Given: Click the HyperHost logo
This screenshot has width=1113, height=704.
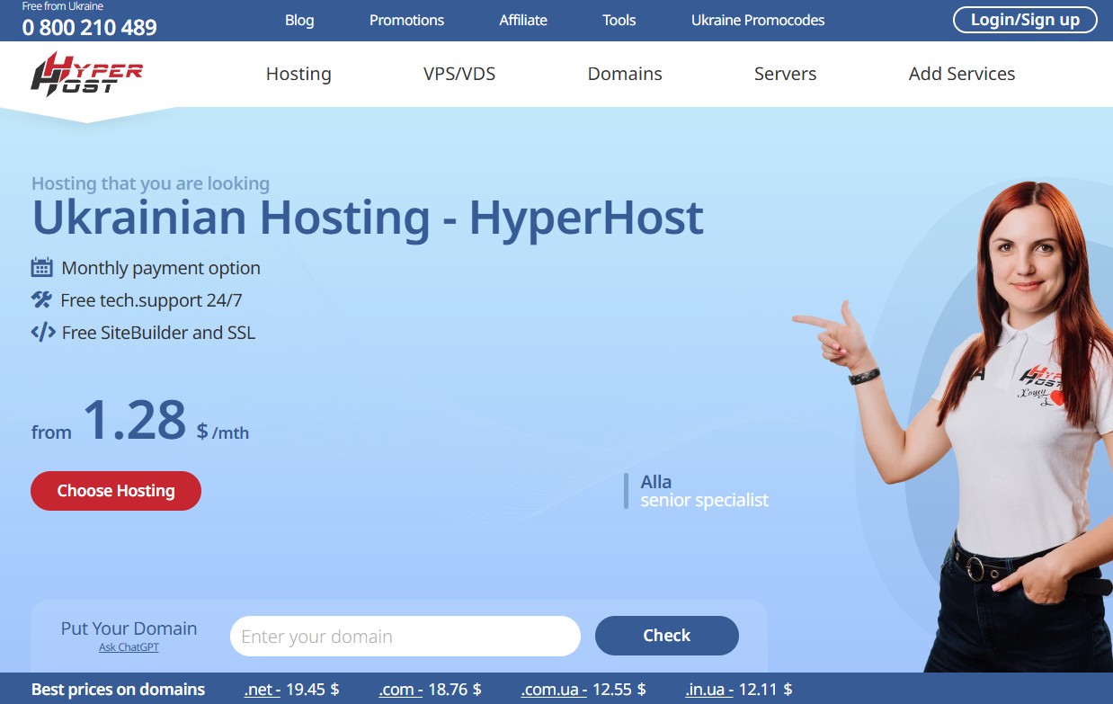Looking at the screenshot, I should coord(86,75).
